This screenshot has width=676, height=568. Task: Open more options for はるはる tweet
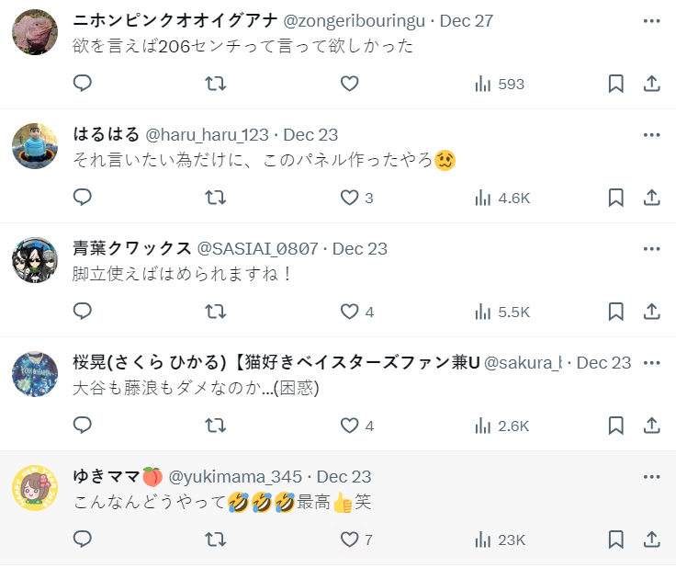pyautogui.click(x=651, y=135)
